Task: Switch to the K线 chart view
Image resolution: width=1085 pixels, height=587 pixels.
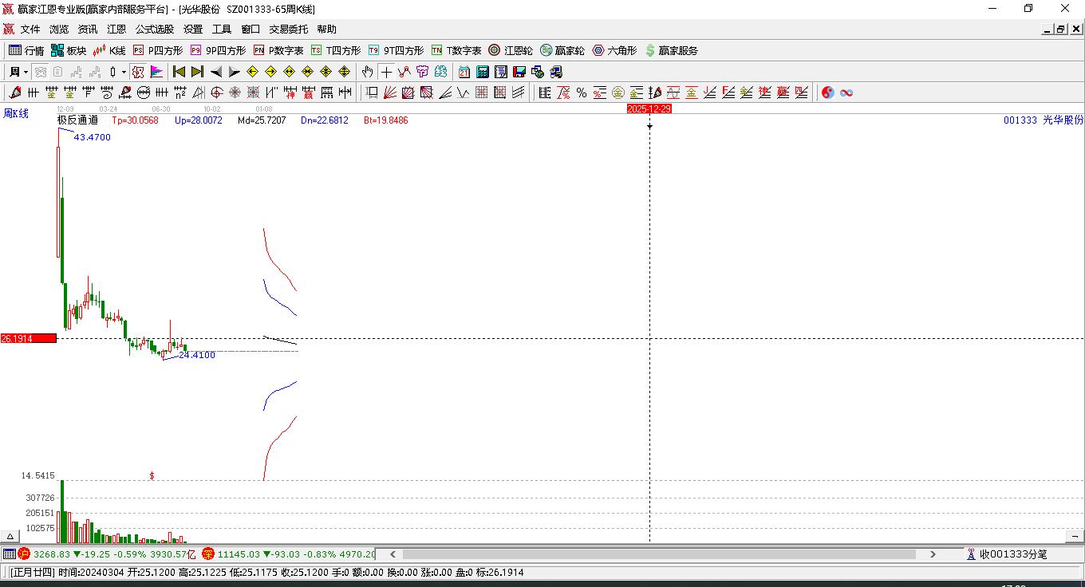Action: [x=109, y=50]
